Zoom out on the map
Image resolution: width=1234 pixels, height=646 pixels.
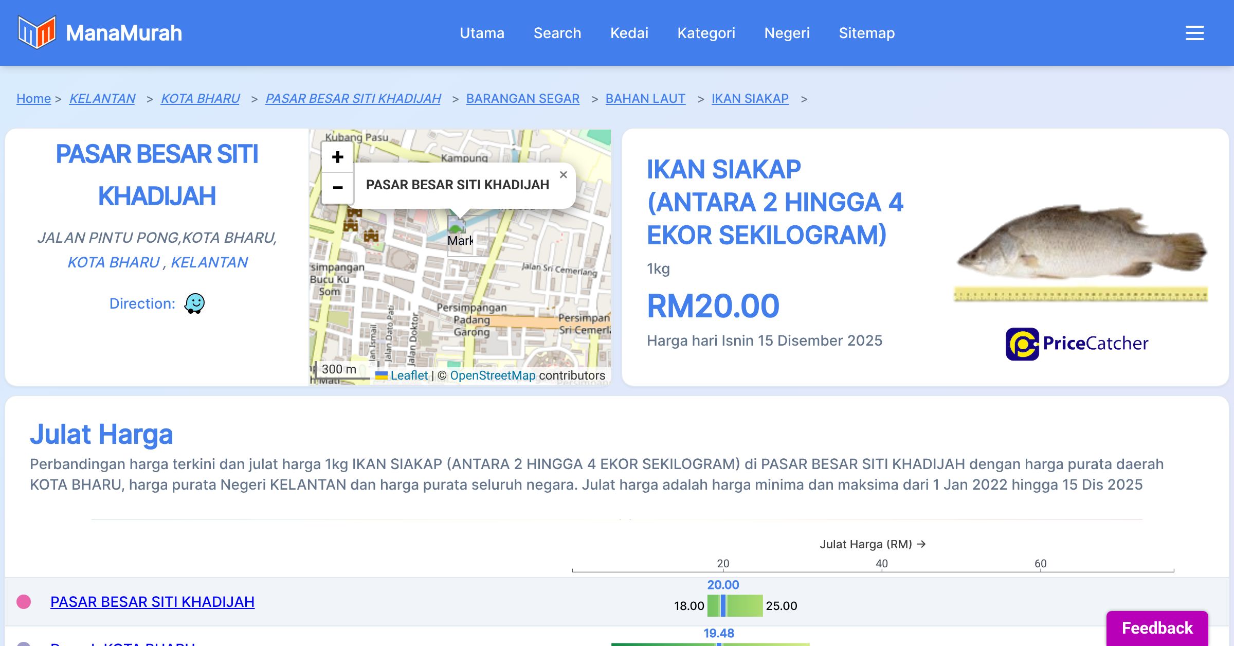pyautogui.click(x=337, y=188)
